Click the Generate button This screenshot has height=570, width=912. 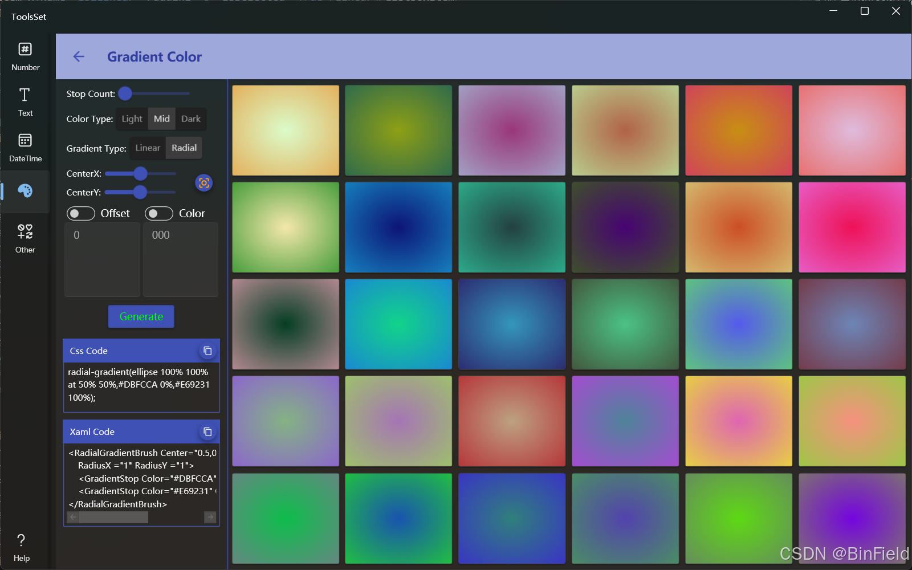[x=141, y=316]
